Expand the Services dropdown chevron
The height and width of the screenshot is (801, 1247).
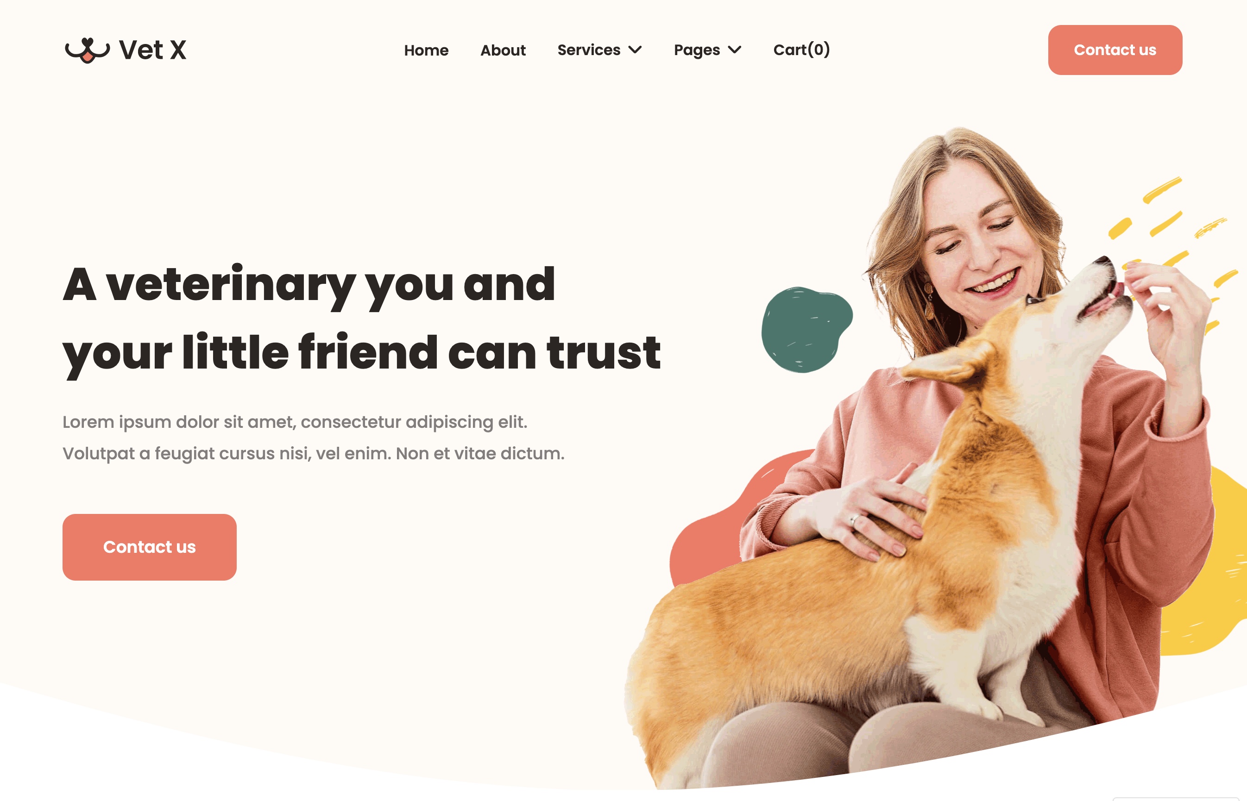[x=635, y=50]
